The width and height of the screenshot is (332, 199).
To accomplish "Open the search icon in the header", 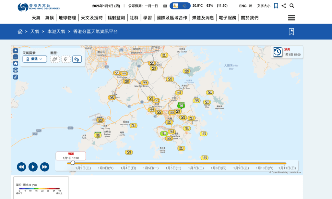I will pos(291,6).
